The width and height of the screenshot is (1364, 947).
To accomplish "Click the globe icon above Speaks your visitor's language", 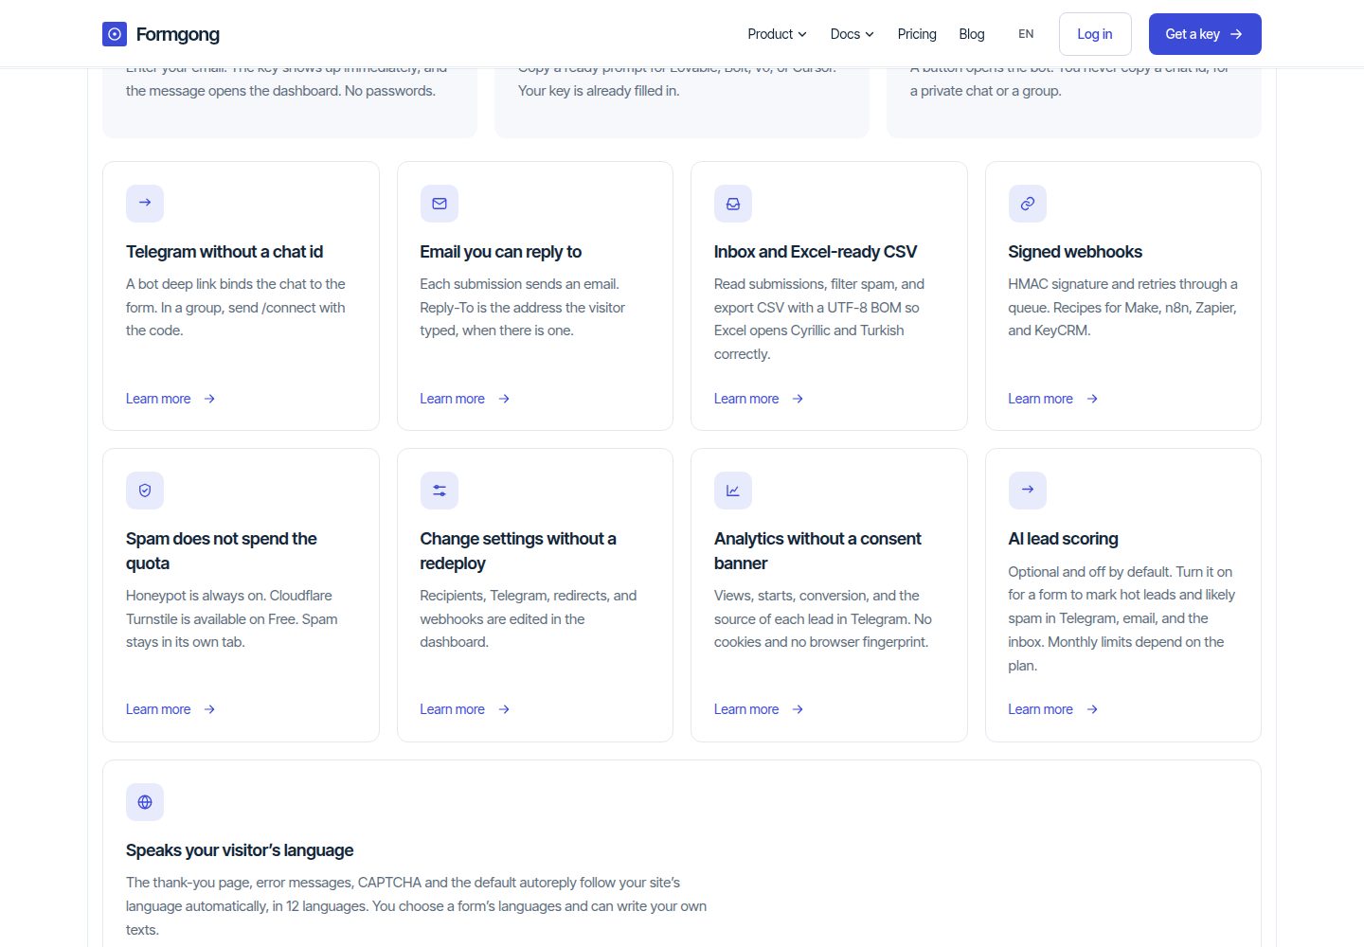I will click(x=145, y=801).
